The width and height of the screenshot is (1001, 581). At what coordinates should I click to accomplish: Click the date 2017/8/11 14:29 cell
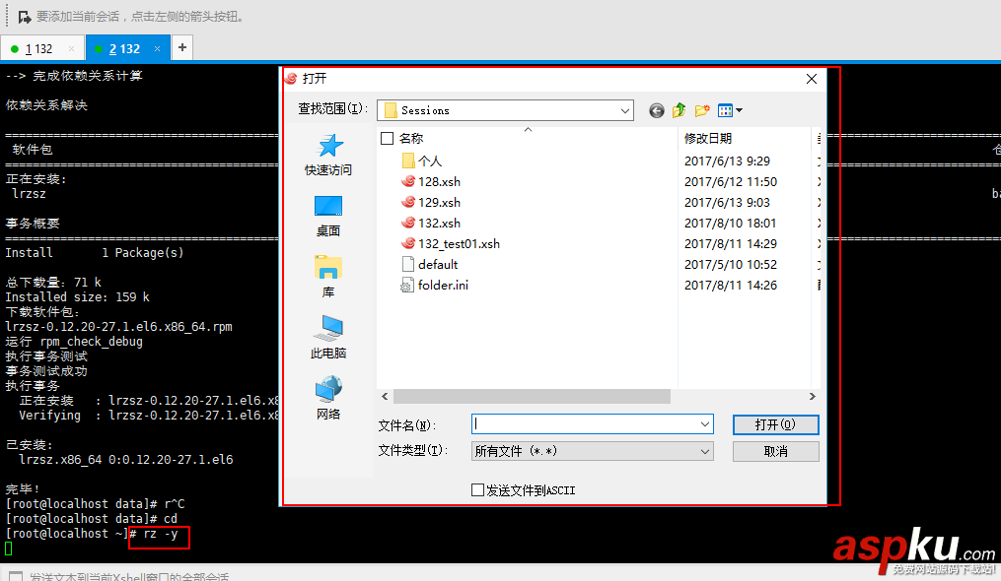(731, 243)
